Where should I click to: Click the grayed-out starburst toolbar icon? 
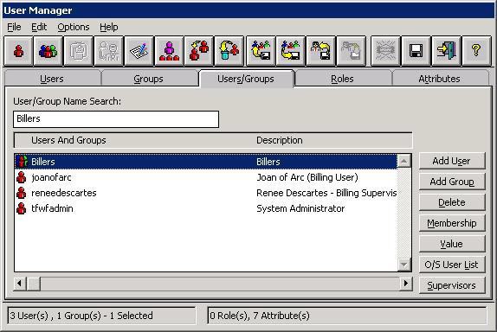pyautogui.click(x=385, y=51)
